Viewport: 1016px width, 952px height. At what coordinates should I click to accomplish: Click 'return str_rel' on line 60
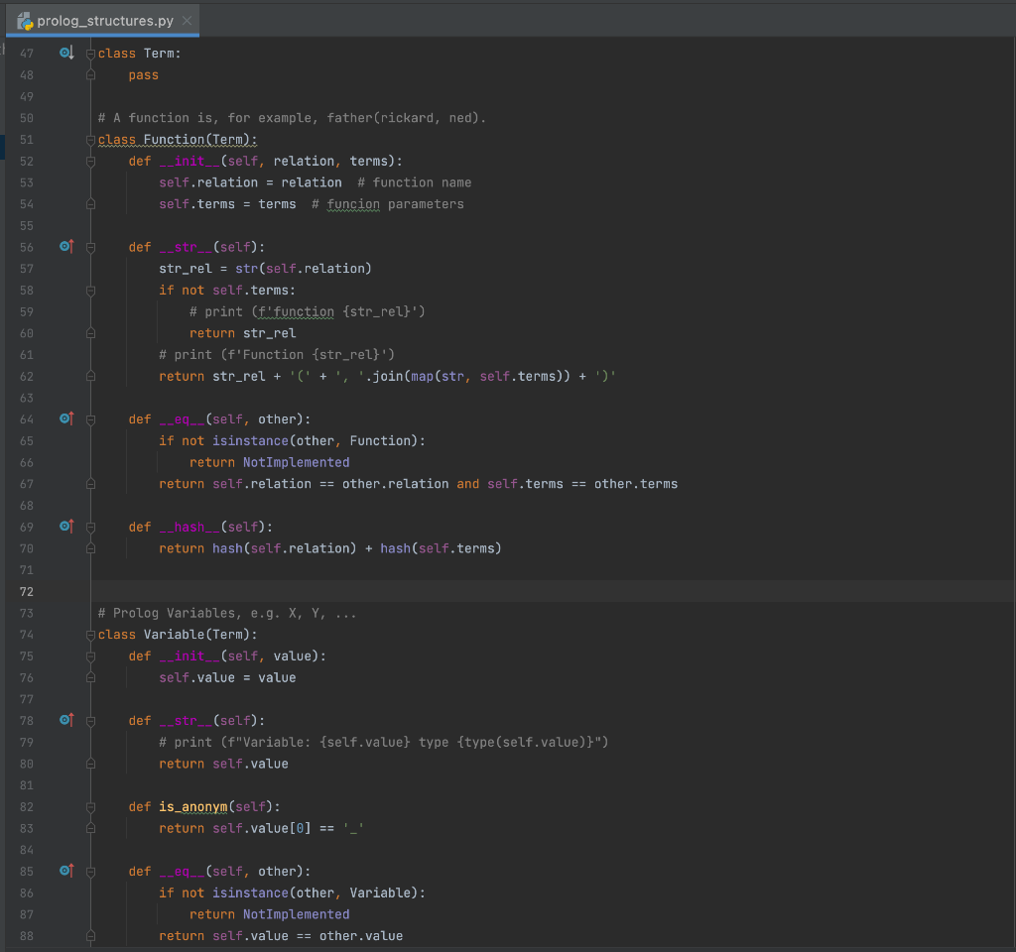tap(242, 333)
